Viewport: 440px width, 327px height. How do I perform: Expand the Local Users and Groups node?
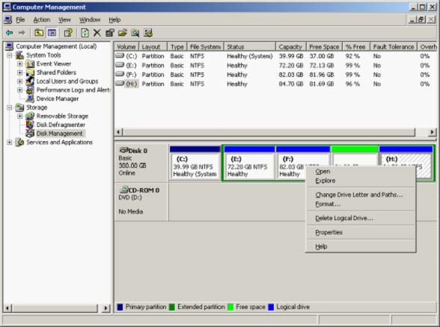point(19,81)
